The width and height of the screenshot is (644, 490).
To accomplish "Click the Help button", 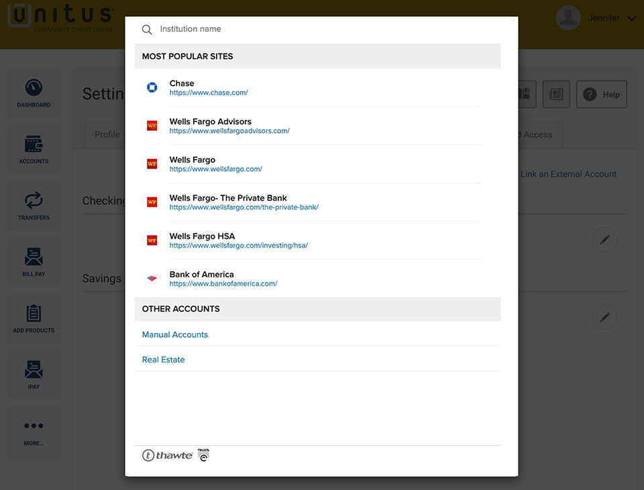I will point(602,95).
